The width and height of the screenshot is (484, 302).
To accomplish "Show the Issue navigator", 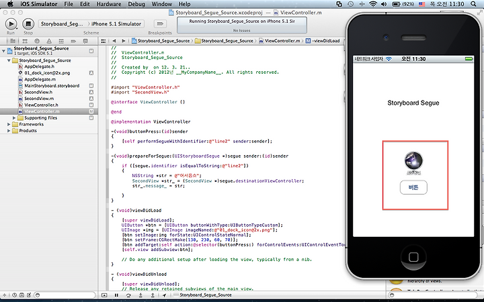I will pyautogui.click(x=49, y=41).
